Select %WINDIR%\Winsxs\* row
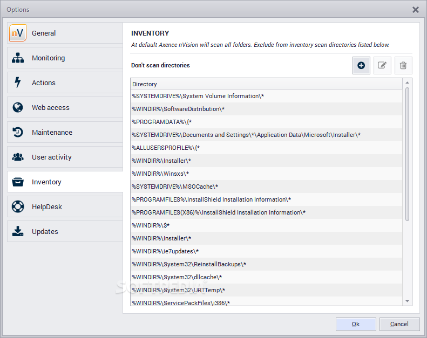This screenshot has height=338, width=427. (266, 174)
